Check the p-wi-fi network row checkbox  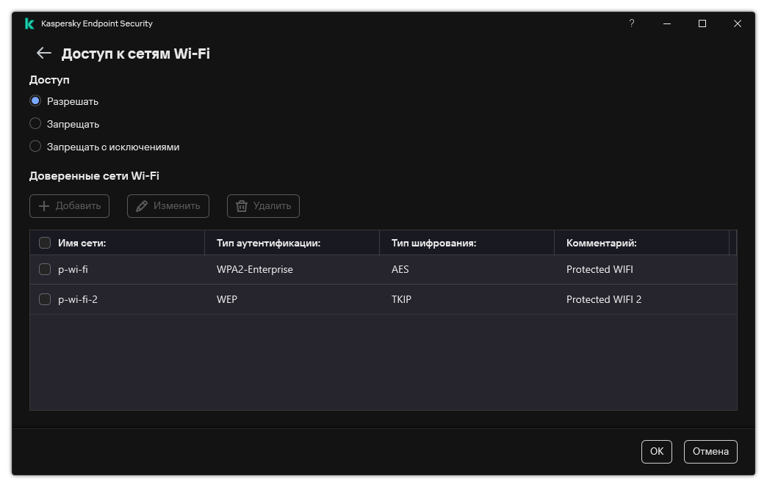click(x=45, y=269)
